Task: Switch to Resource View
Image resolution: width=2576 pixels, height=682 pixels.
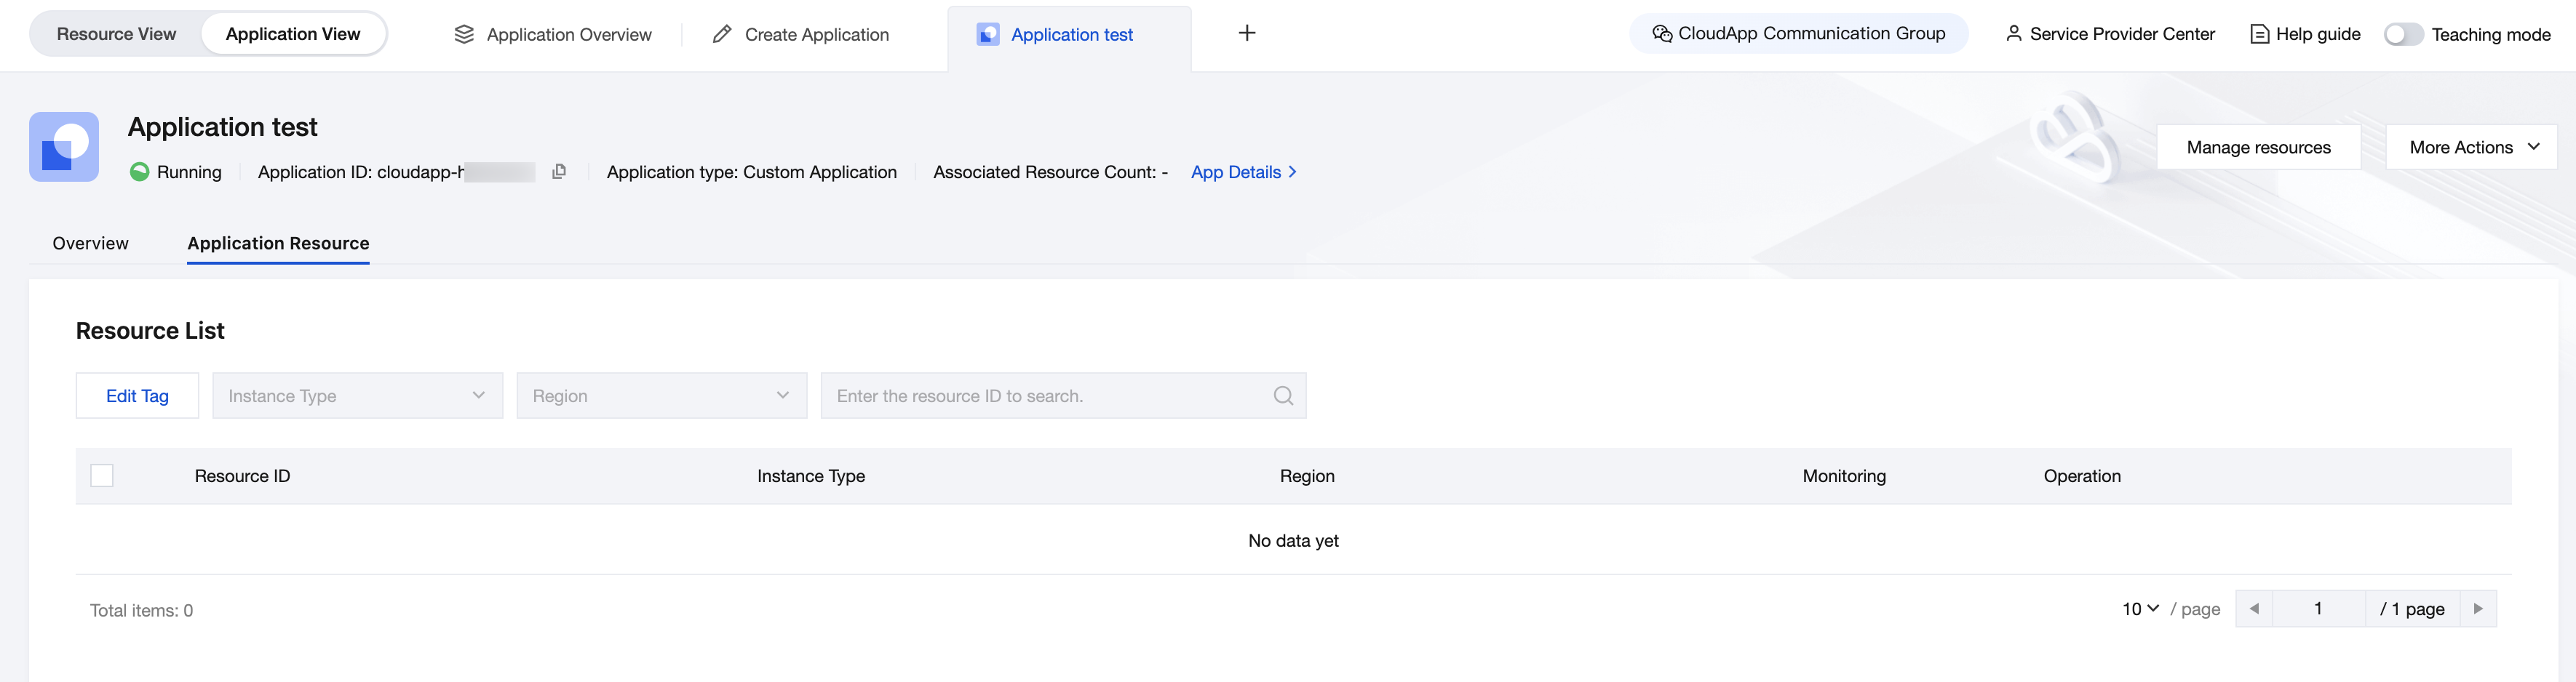Action: tap(116, 34)
